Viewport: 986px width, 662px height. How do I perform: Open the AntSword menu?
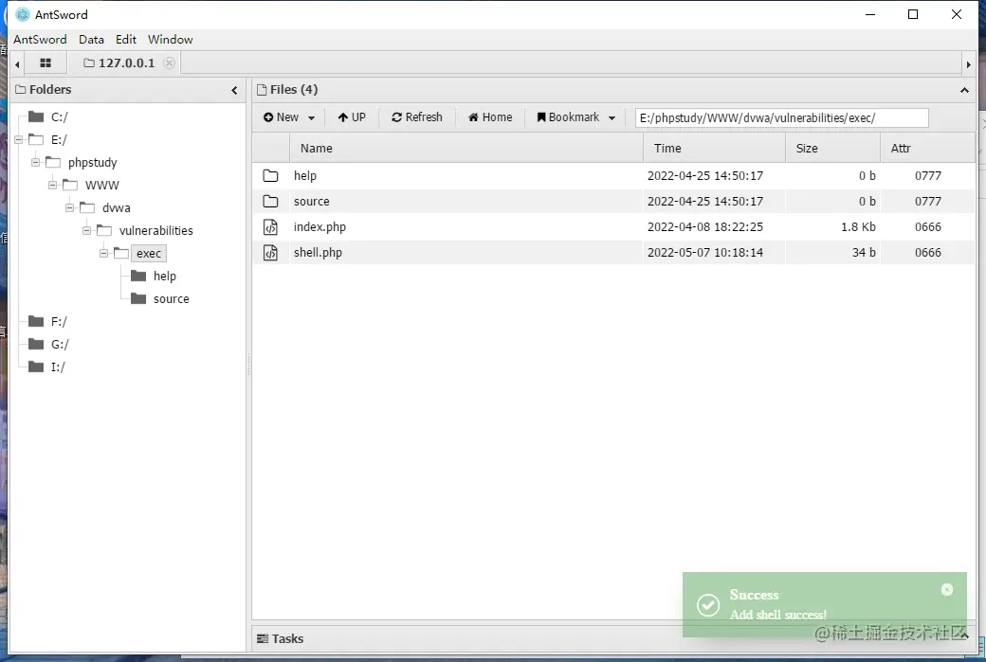click(40, 39)
